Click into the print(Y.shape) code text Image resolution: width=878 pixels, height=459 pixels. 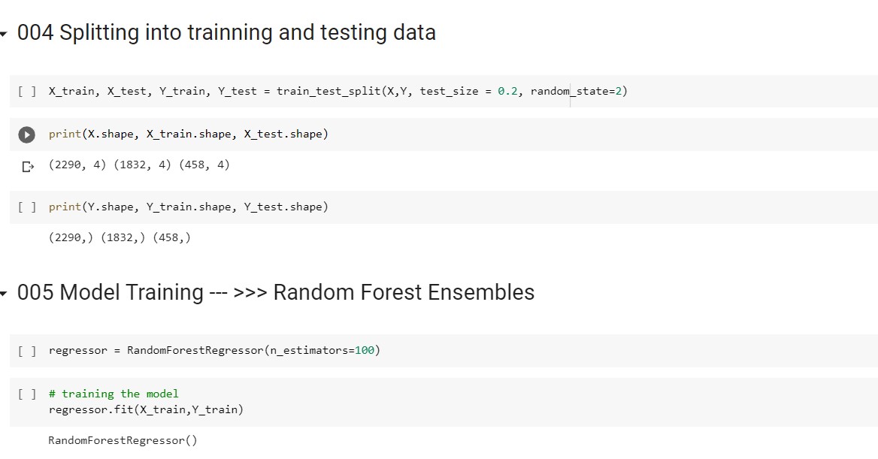[188, 207]
